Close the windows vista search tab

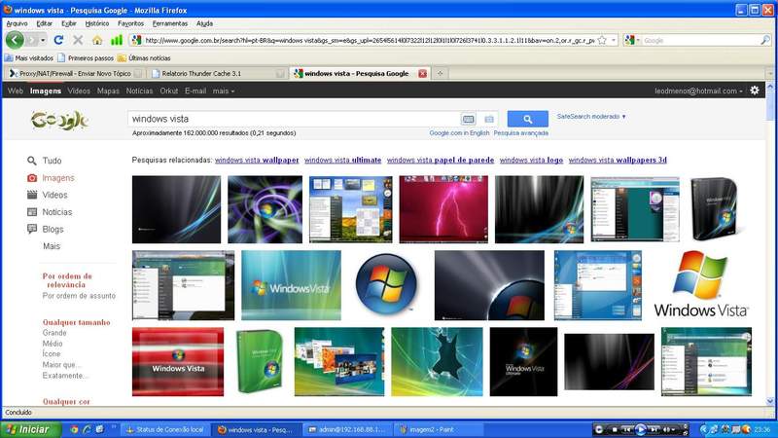click(x=423, y=74)
